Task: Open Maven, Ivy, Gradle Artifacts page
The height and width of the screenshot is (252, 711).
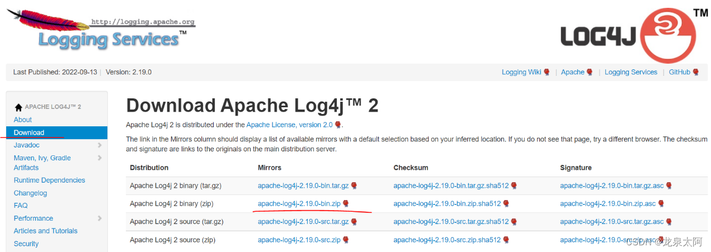Action: (42, 163)
